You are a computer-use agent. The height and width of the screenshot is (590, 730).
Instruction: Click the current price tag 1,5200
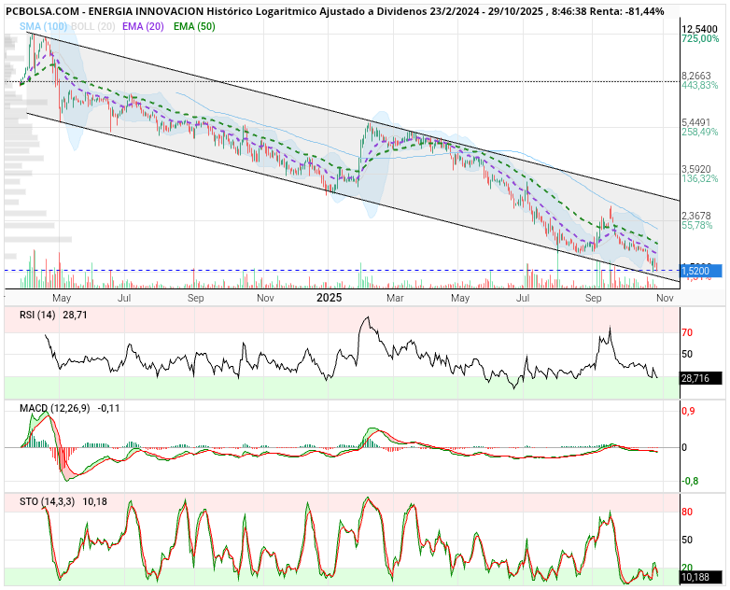[696, 271]
